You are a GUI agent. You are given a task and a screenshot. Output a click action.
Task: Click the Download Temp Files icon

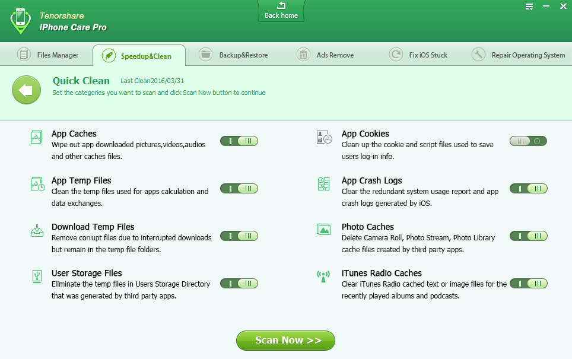click(37, 230)
